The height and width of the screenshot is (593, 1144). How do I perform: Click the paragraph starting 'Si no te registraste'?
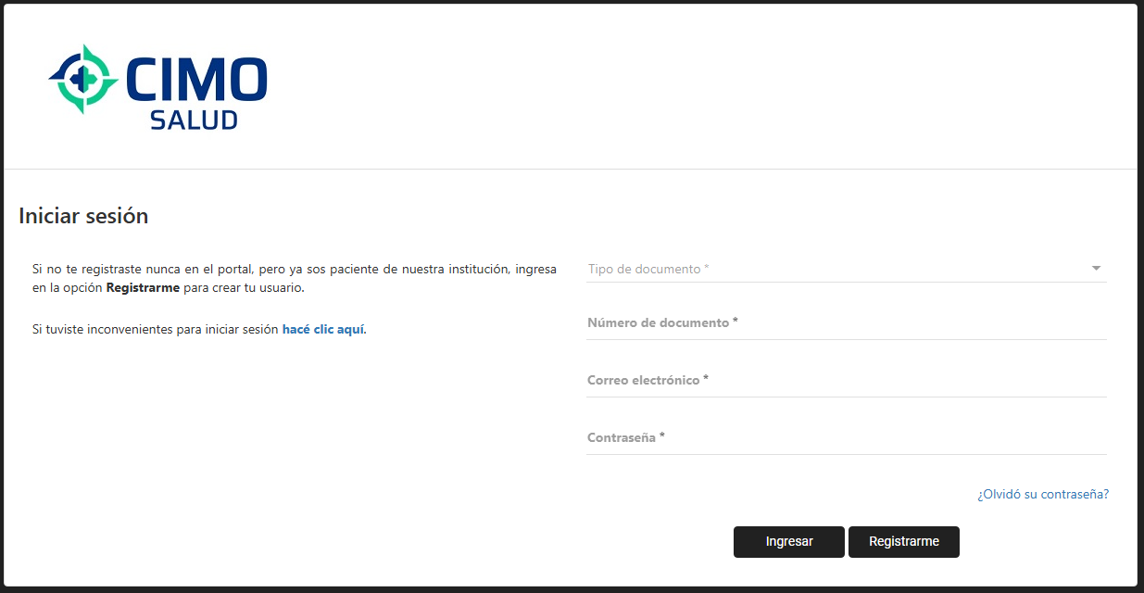click(x=294, y=270)
